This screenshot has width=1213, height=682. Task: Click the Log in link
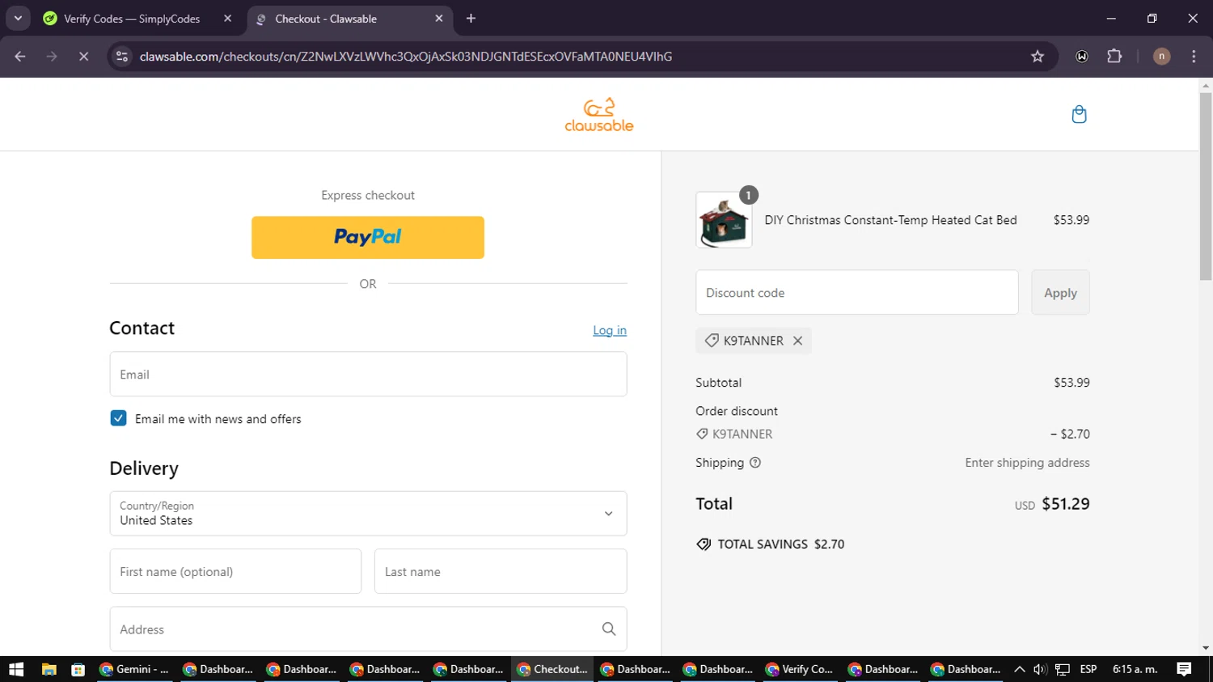[x=610, y=330]
